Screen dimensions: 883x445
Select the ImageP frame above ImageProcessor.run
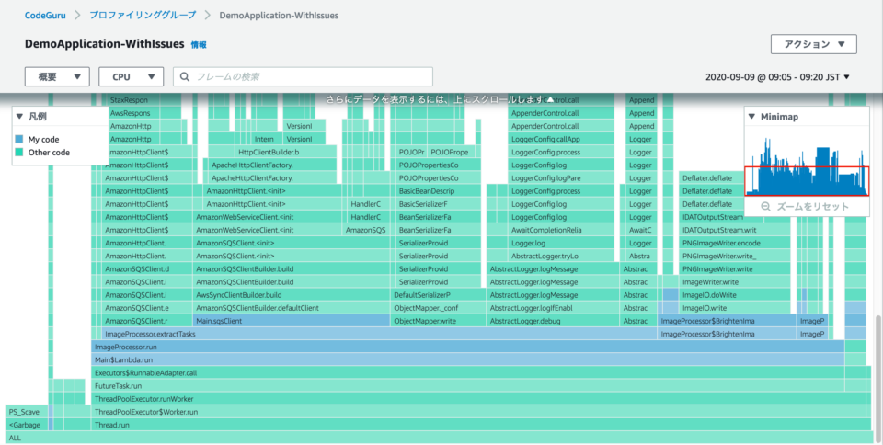[x=812, y=334]
